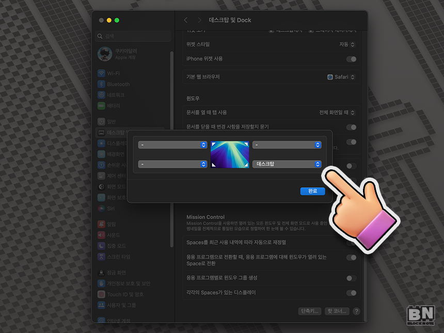Open the 일반 settings pane
This screenshot has width=444, height=333.
click(107, 121)
